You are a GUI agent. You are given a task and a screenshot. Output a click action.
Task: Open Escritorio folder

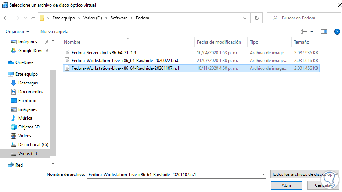click(x=27, y=101)
